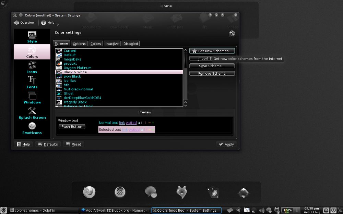Click the lock screen panel button

tap(326, 210)
